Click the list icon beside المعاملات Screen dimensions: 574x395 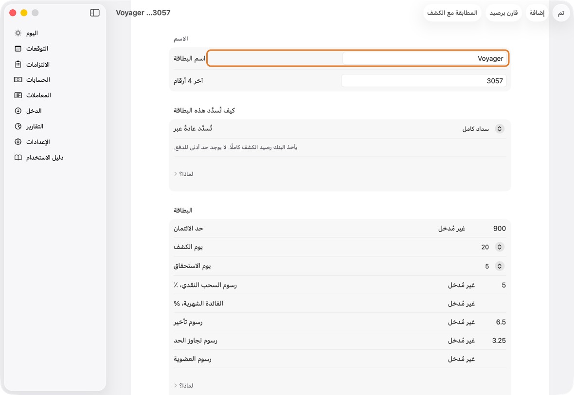coord(18,95)
